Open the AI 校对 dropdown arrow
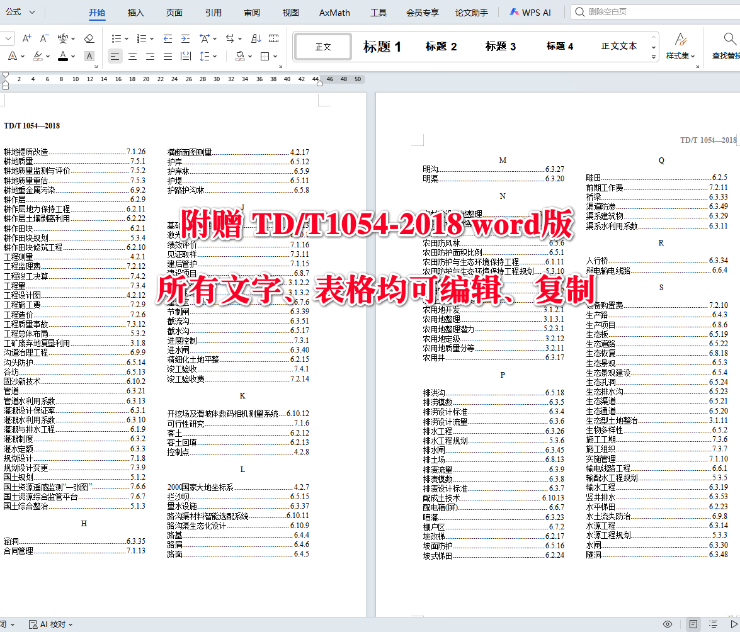 tap(71, 624)
